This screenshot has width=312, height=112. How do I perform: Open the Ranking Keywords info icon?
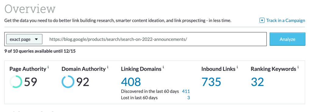tap(298, 67)
